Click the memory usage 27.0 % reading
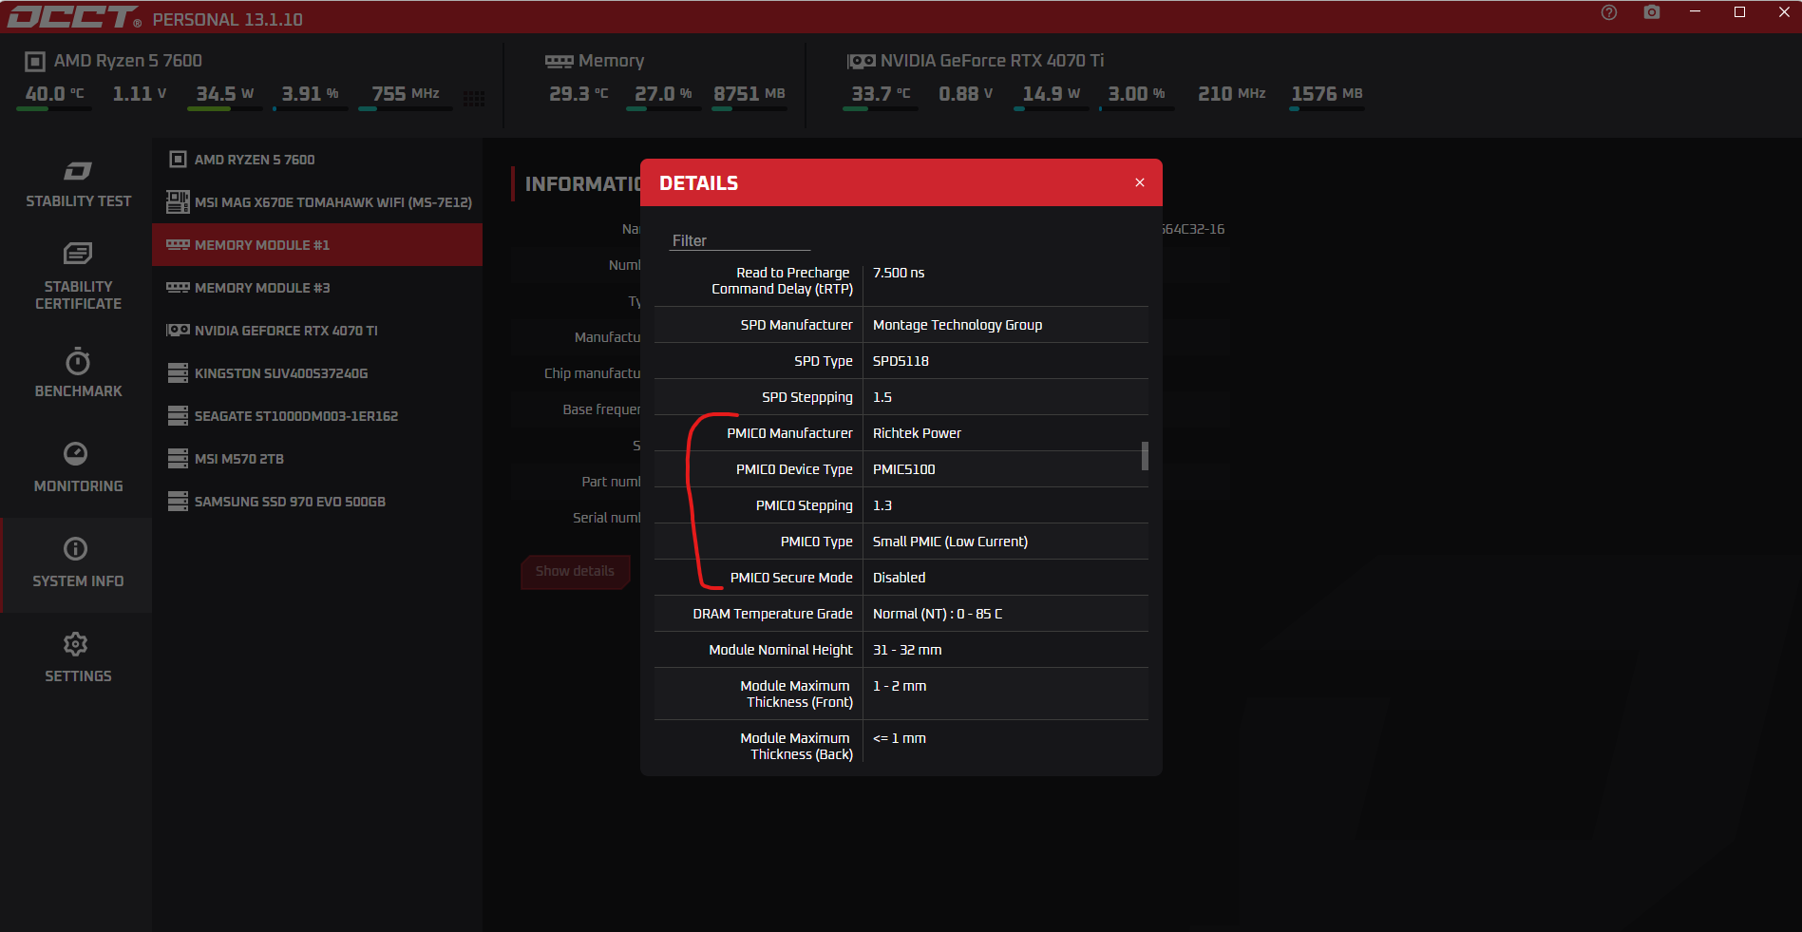The width and height of the screenshot is (1802, 932). (x=663, y=94)
